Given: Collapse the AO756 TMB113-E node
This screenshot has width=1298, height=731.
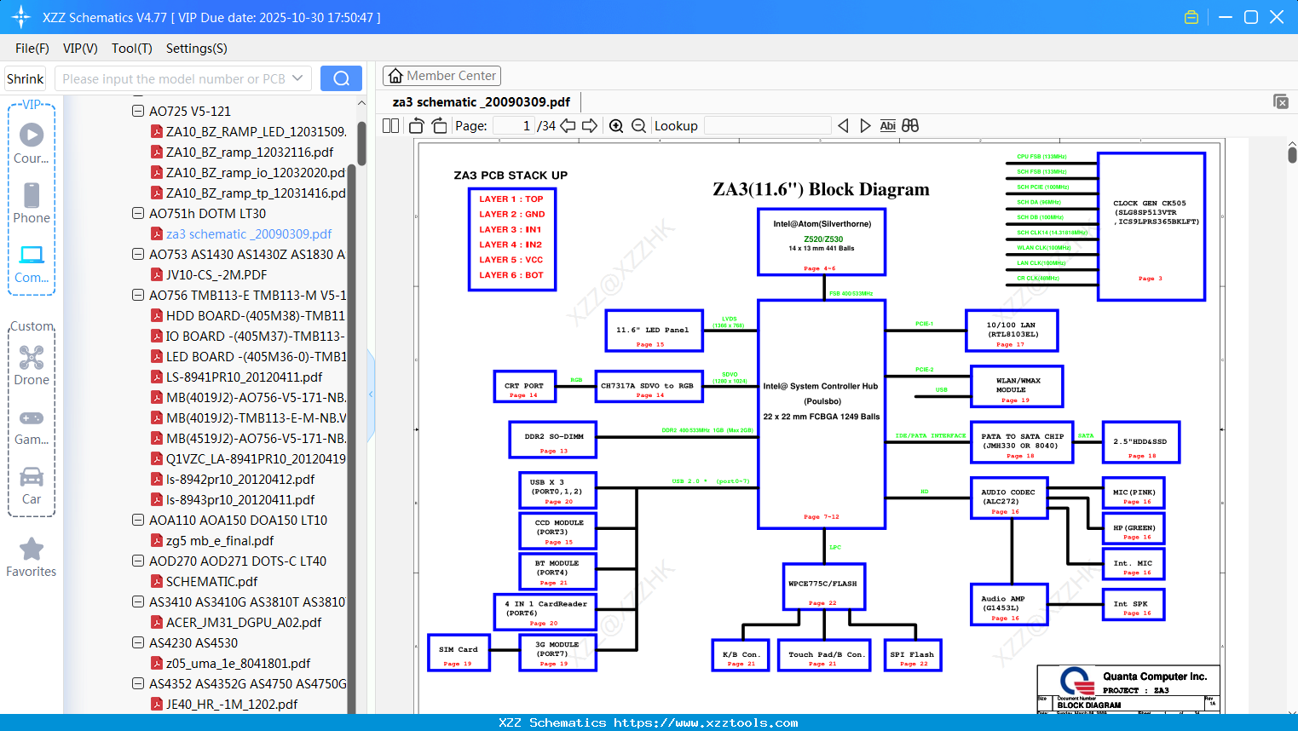Looking at the screenshot, I should pyautogui.click(x=138, y=295).
